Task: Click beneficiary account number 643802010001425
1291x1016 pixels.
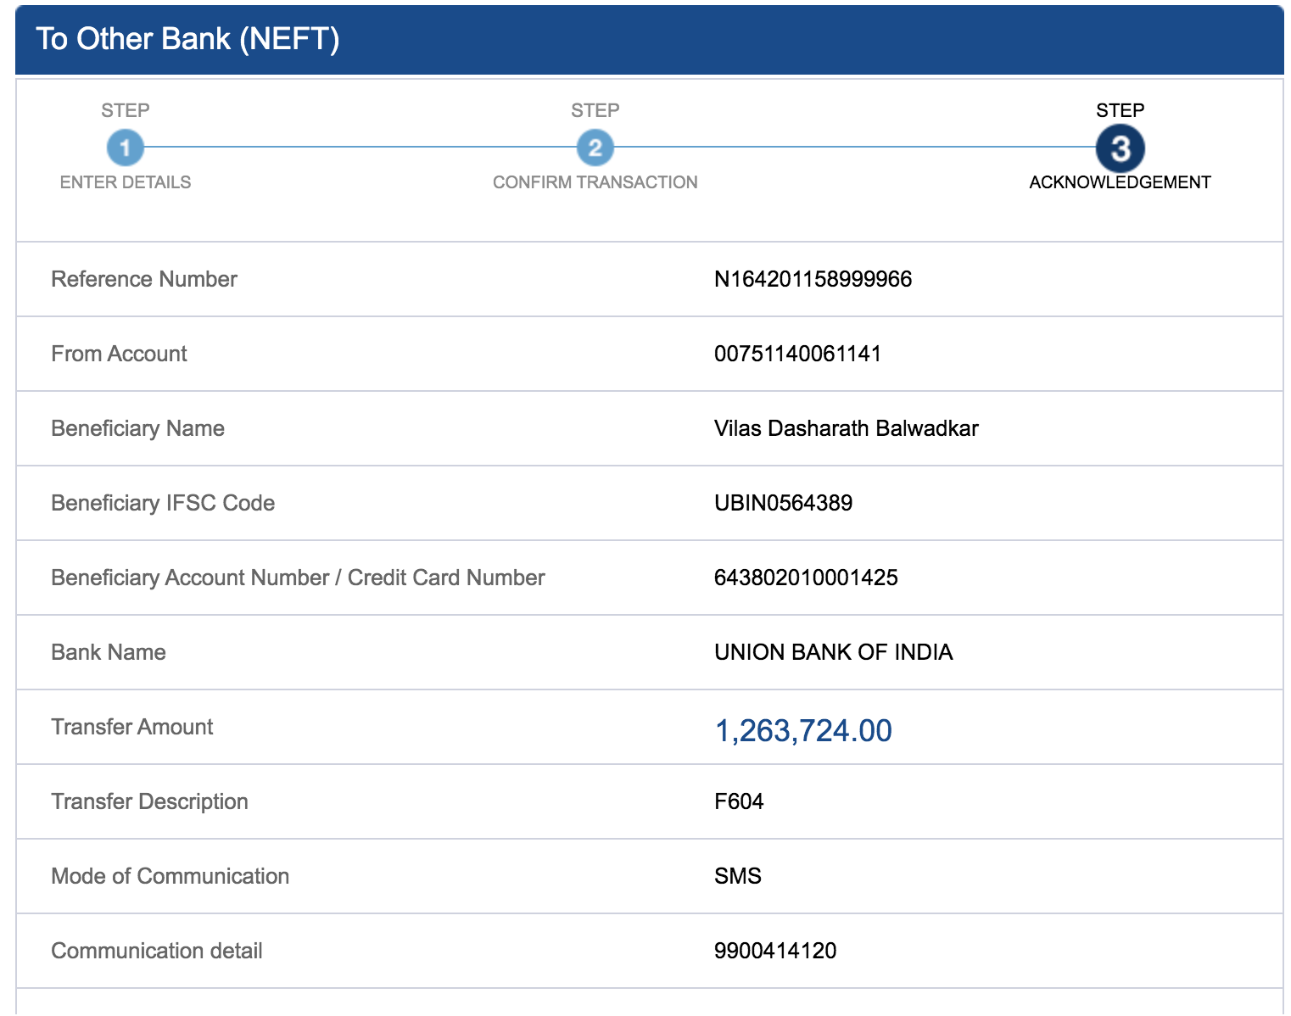Action: pyautogui.click(x=806, y=578)
